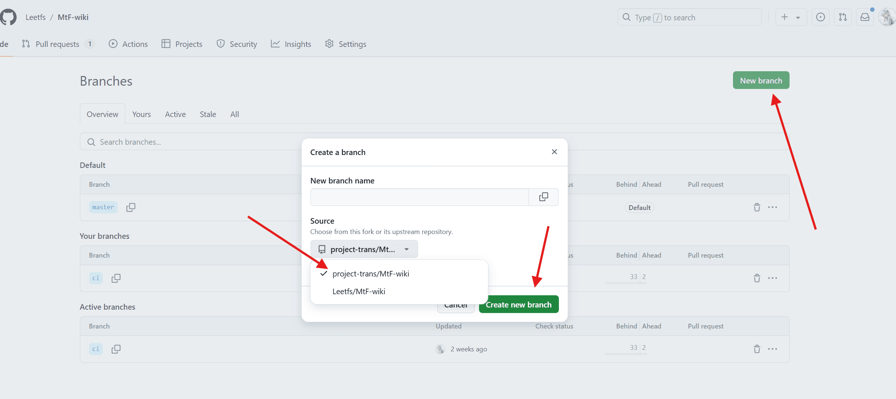Open more options for master branch
The image size is (896, 399).
coord(772,207)
